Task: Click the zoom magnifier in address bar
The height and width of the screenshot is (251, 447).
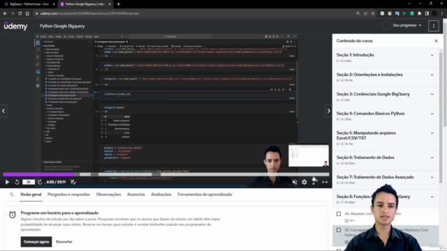Action: [x=358, y=13]
